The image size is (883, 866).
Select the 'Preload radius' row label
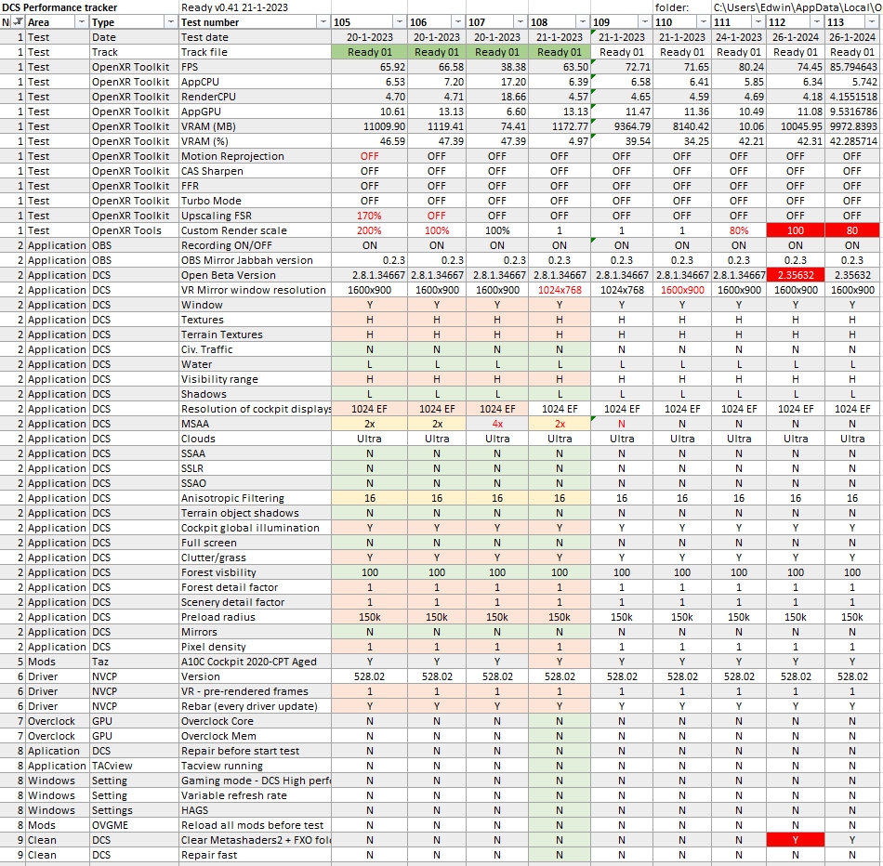(255, 617)
